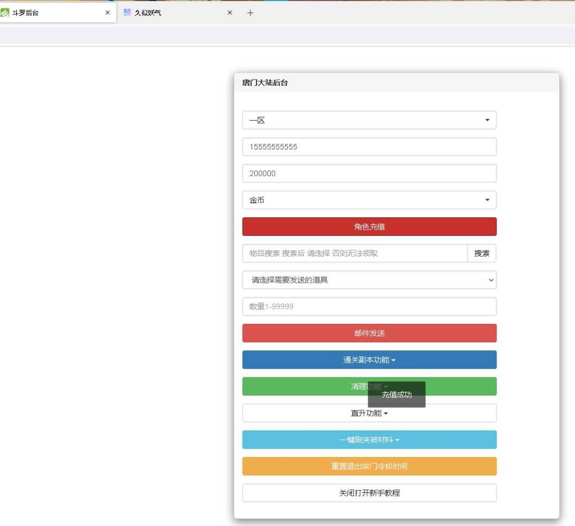Viewport: 575px width, 526px height.
Task: Expand the 请选择需要发送的道具 item dropdown
Action: (x=369, y=280)
